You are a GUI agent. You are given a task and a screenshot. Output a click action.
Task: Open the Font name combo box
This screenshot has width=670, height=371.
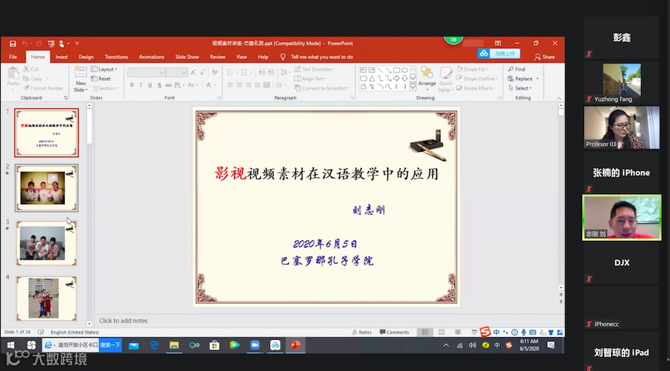pyautogui.click(x=147, y=73)
